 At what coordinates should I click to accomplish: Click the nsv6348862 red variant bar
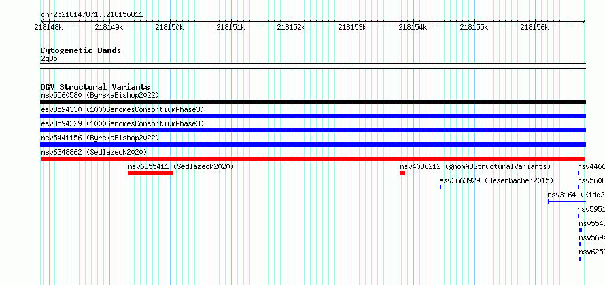pos(313,159)
